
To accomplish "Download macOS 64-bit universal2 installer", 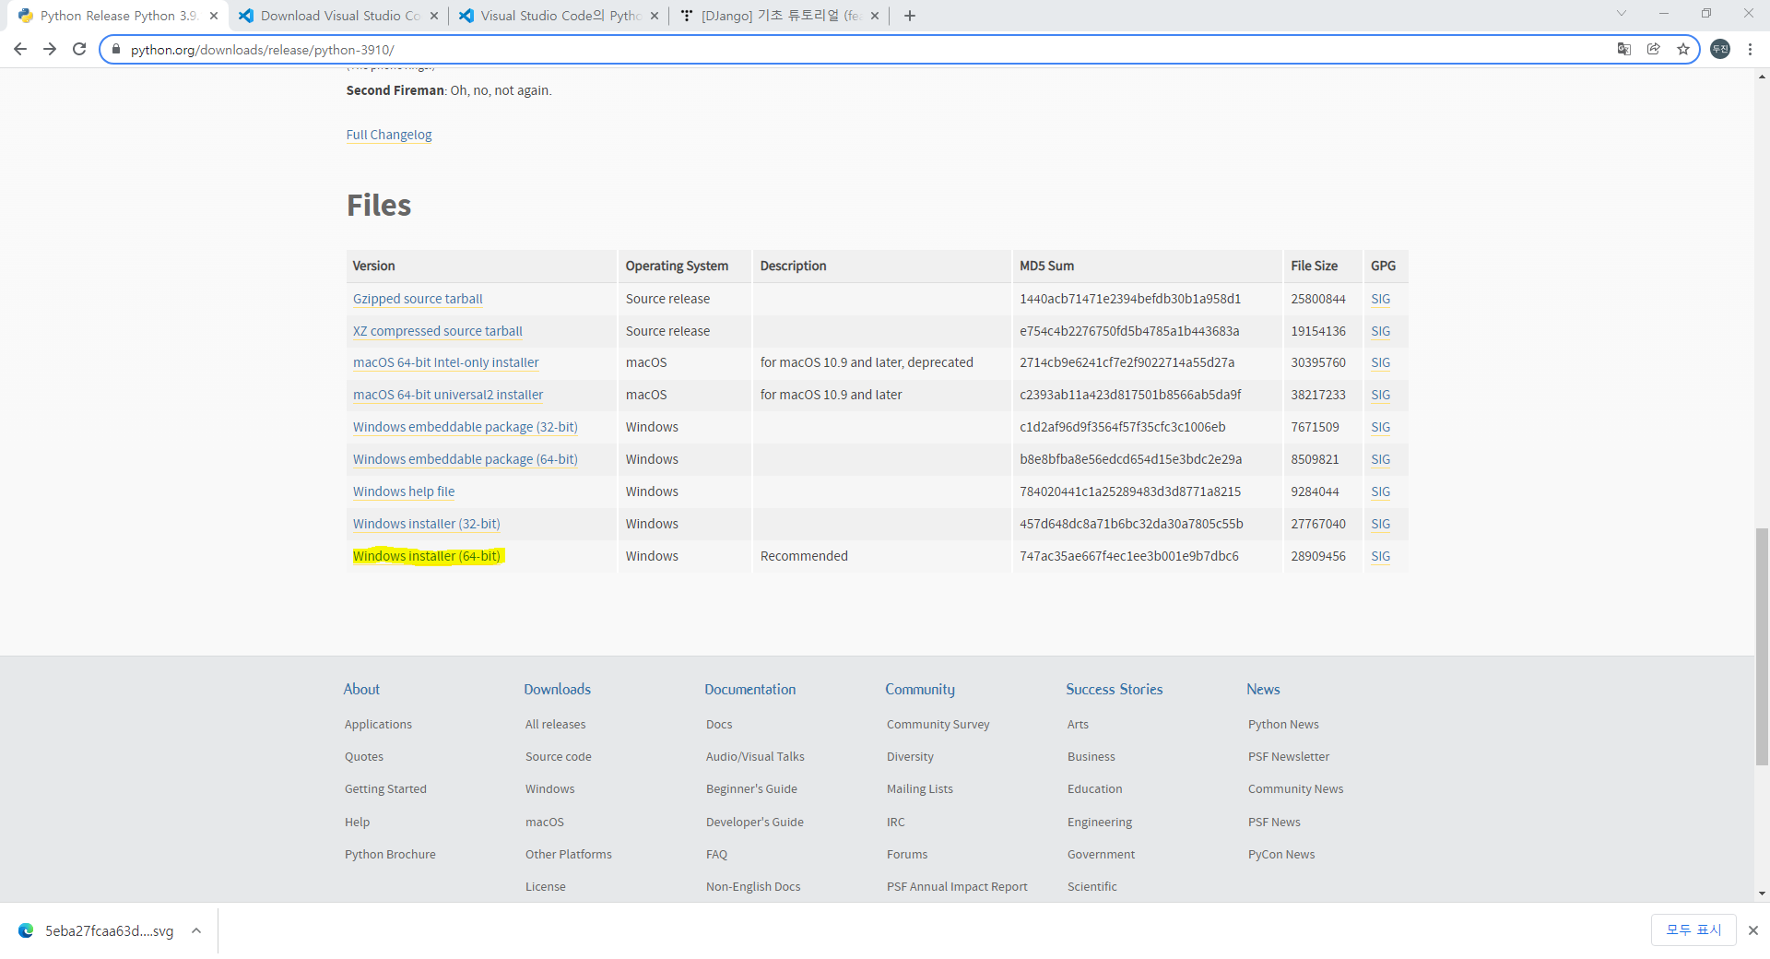I will (x=448, y=395).
